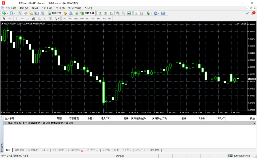This screenshot has height=158, width=257.
Task: Open the ツール (T) menu
Action: click(60, 8)
